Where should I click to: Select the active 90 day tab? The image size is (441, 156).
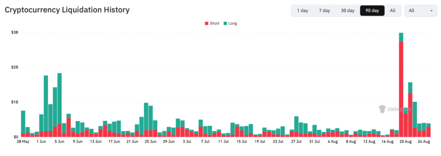point(372,11)
